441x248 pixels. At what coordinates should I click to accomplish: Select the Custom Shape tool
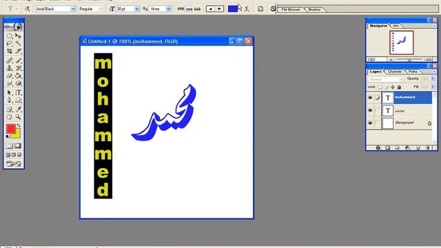19,100
